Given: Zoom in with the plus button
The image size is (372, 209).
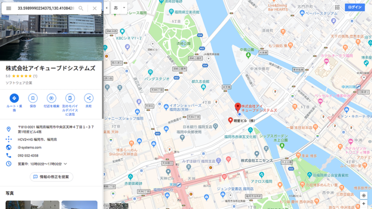Looking at the screenshot, I should tap(363, 204).
